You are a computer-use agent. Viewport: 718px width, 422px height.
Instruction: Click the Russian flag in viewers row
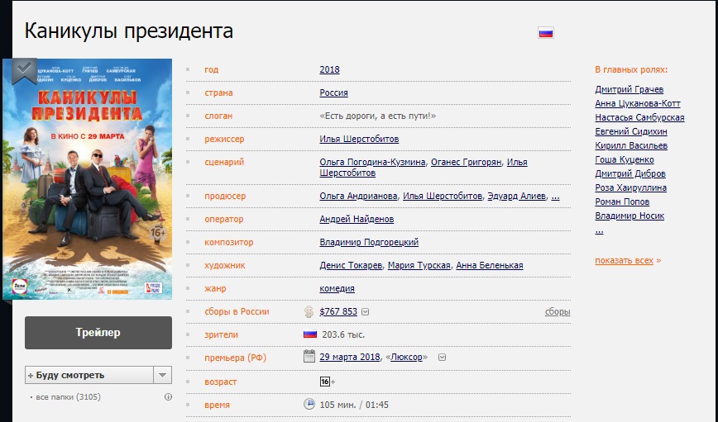click(x=310, y=334)
